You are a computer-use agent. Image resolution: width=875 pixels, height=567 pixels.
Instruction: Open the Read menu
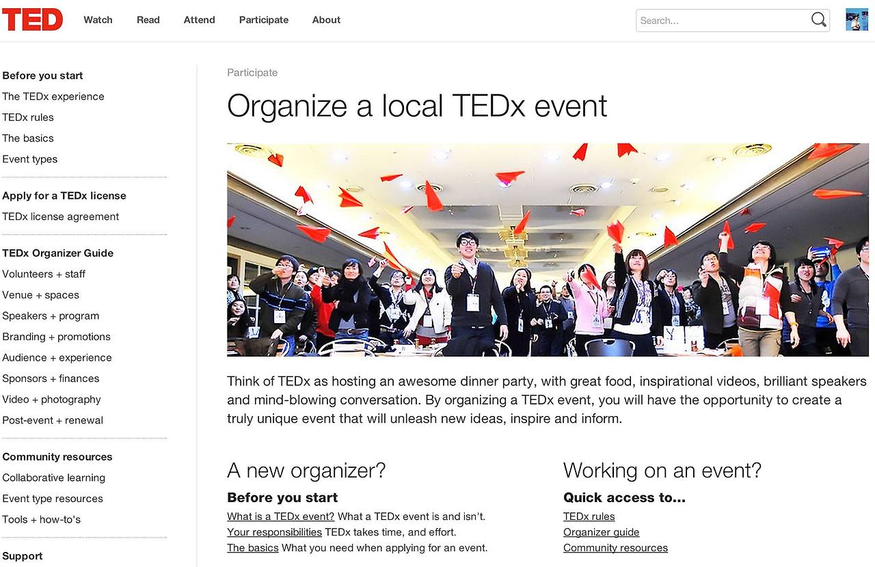tap(148, 20)
